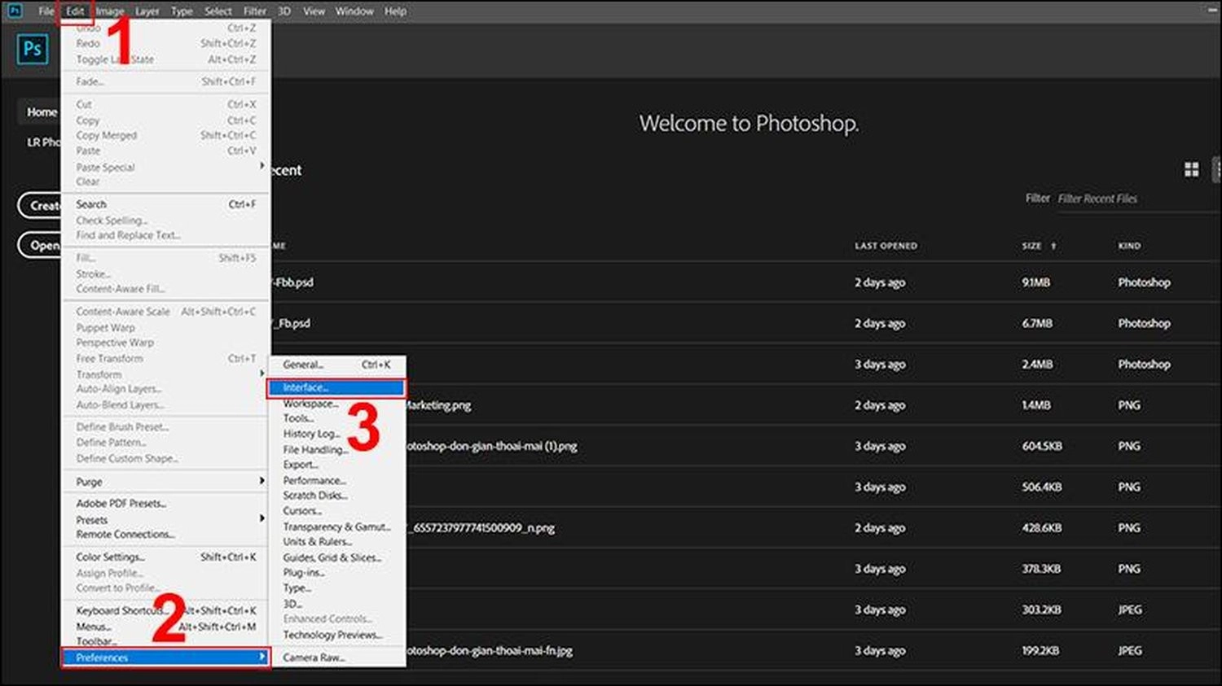
Task: Expand the Presets submenu
Action: [165, 519]
